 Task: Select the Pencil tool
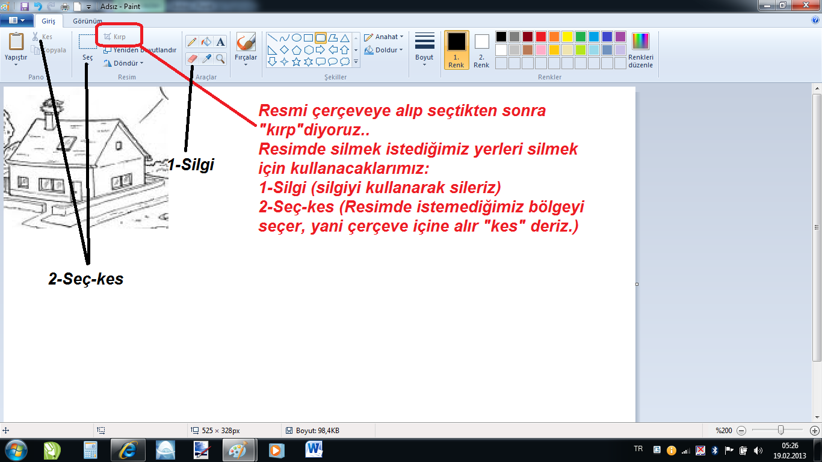(192, 42)
